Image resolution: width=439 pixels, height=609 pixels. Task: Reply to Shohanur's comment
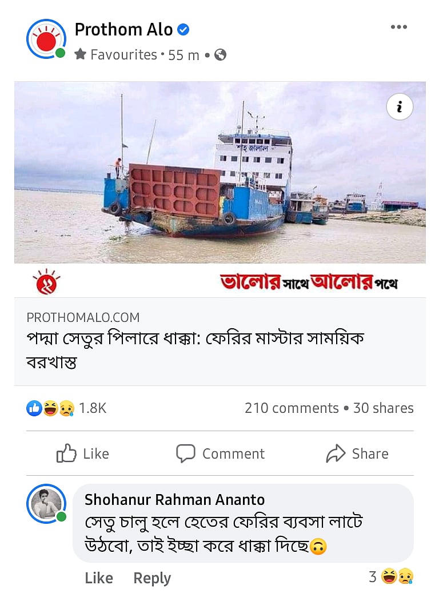(152, 578)
